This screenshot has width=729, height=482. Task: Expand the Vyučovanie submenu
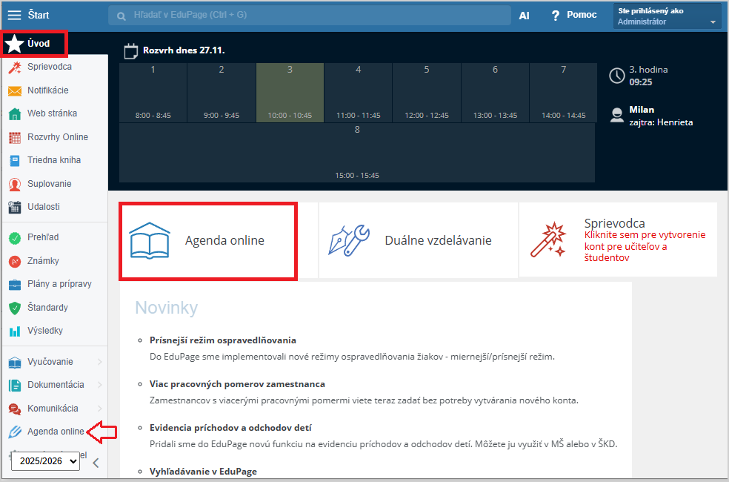99,362
